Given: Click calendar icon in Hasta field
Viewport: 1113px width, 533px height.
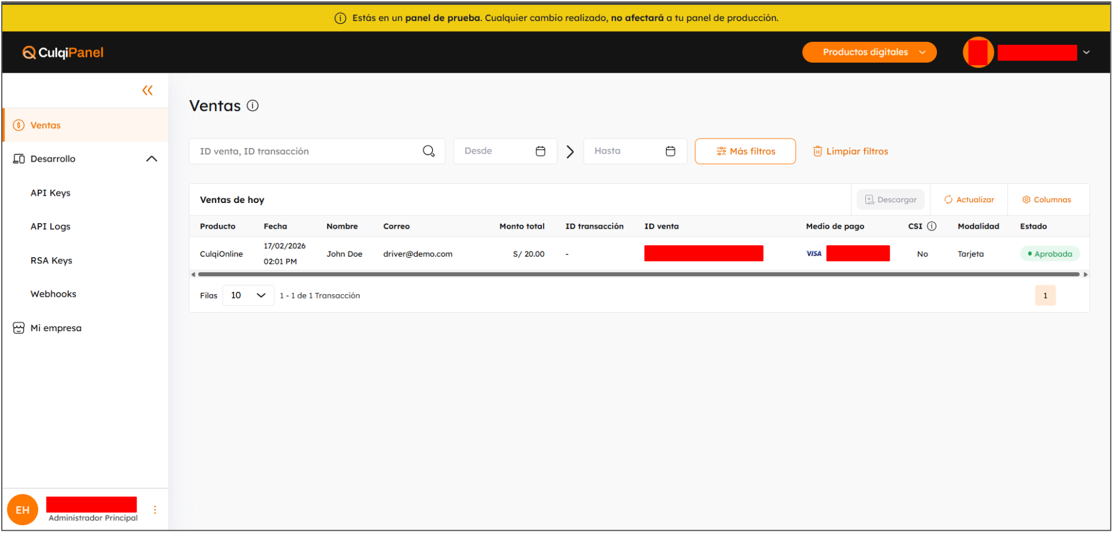Looking at the screenshot, I should 671,151.
